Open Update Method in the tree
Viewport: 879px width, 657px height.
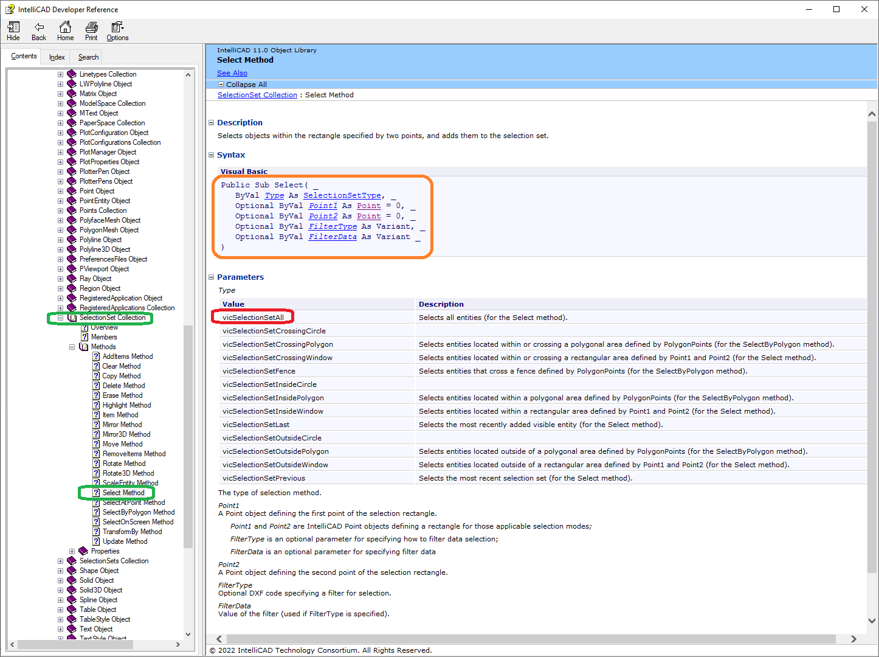tap(125, 541)
